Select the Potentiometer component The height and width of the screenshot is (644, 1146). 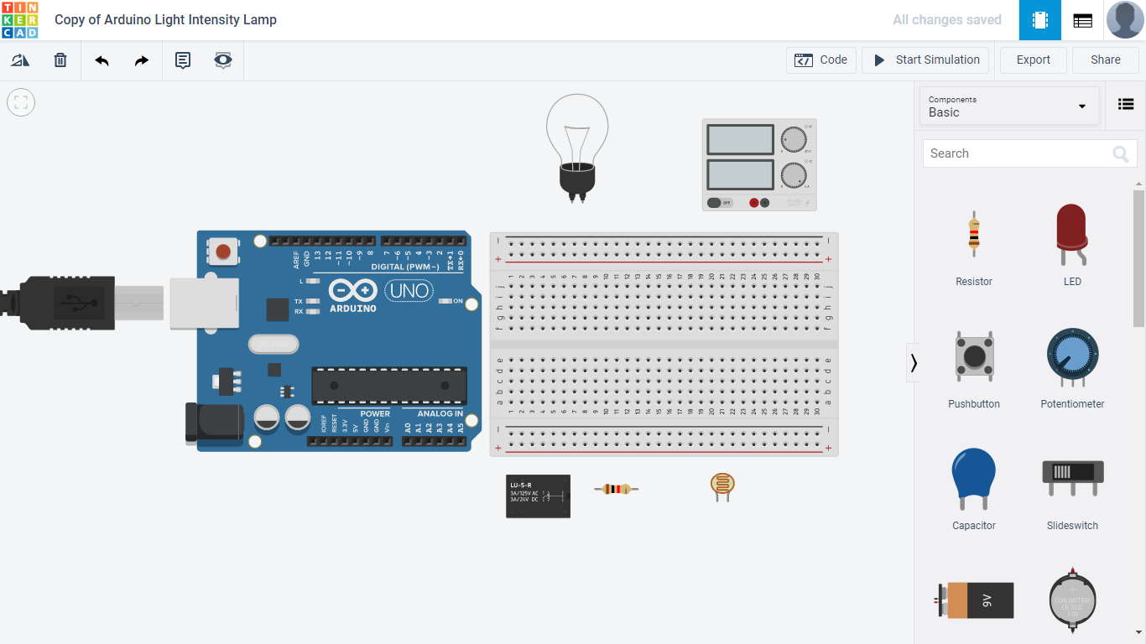1072,367
